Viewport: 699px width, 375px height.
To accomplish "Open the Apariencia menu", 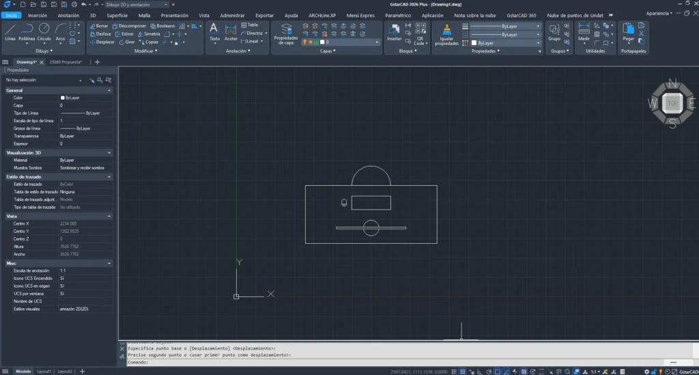I will (x=659, y=14).
